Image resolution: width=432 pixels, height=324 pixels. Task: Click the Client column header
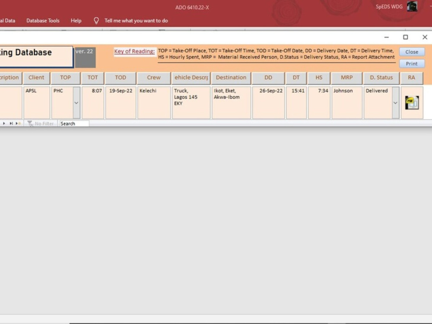pos(36,78)
